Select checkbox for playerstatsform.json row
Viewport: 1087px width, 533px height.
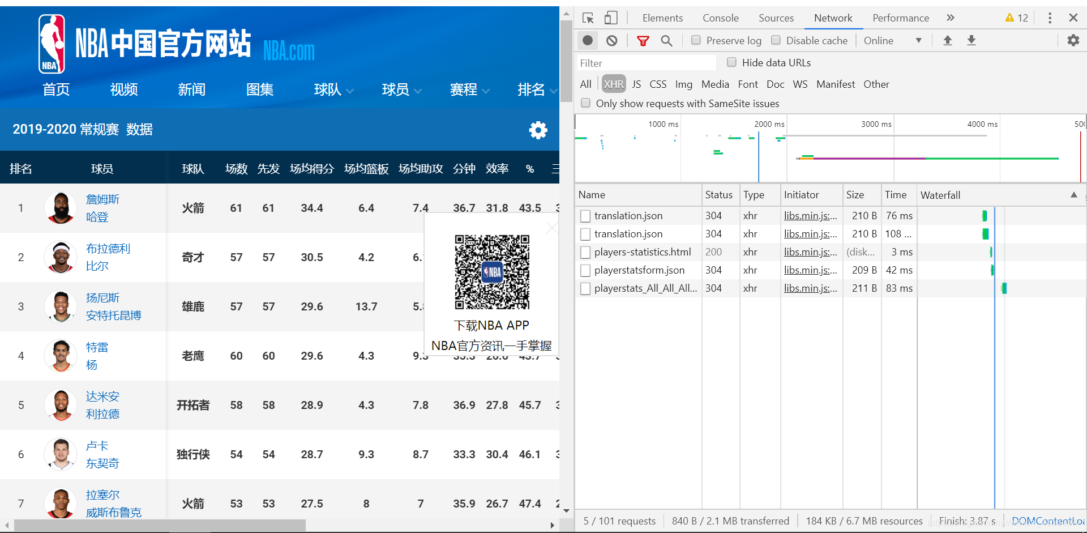pyautogui.click(x=585, y=270)
